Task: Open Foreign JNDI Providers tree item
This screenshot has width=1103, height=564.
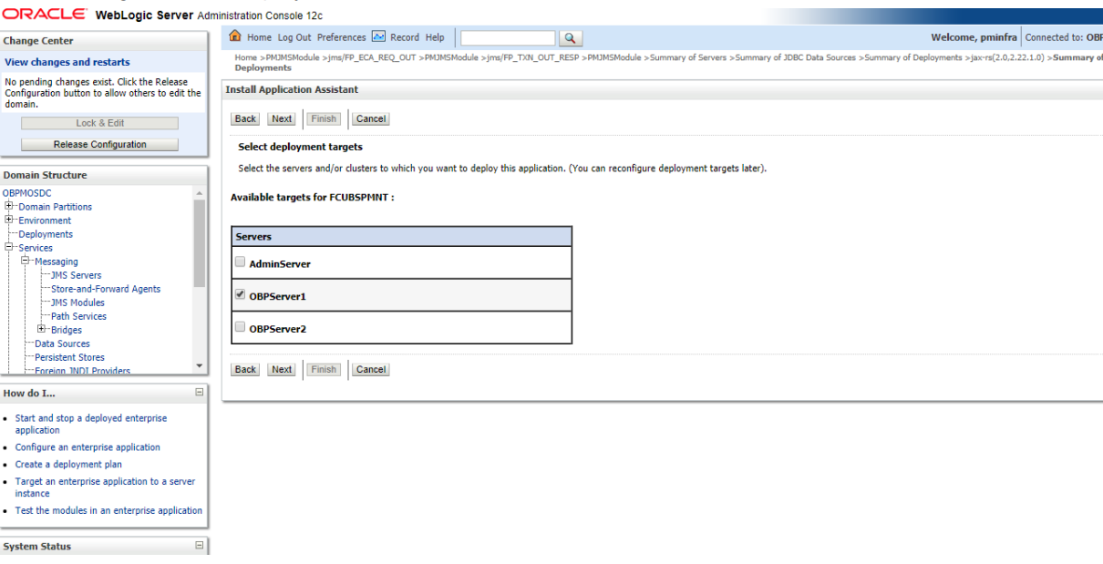Action: 82,371
